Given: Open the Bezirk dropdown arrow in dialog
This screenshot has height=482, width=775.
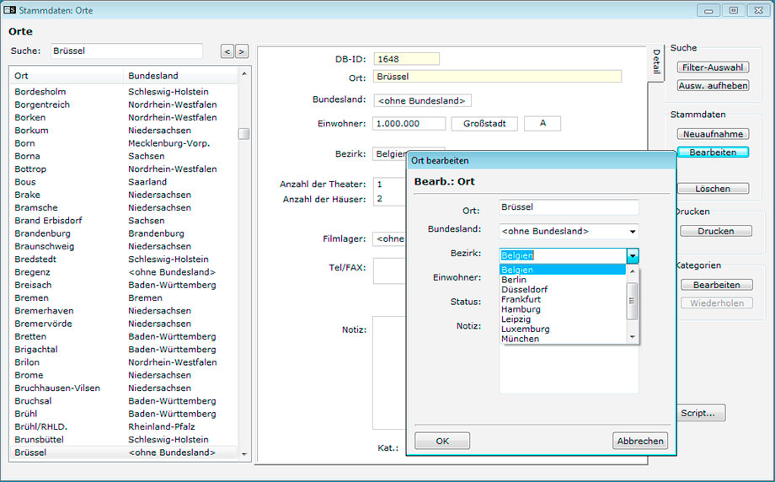Looking at the screenshot, I should (633, 255).
